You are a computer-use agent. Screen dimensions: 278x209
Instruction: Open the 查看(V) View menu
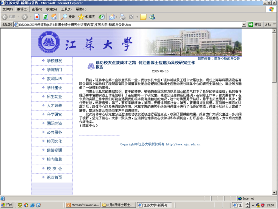click(37, 9)
